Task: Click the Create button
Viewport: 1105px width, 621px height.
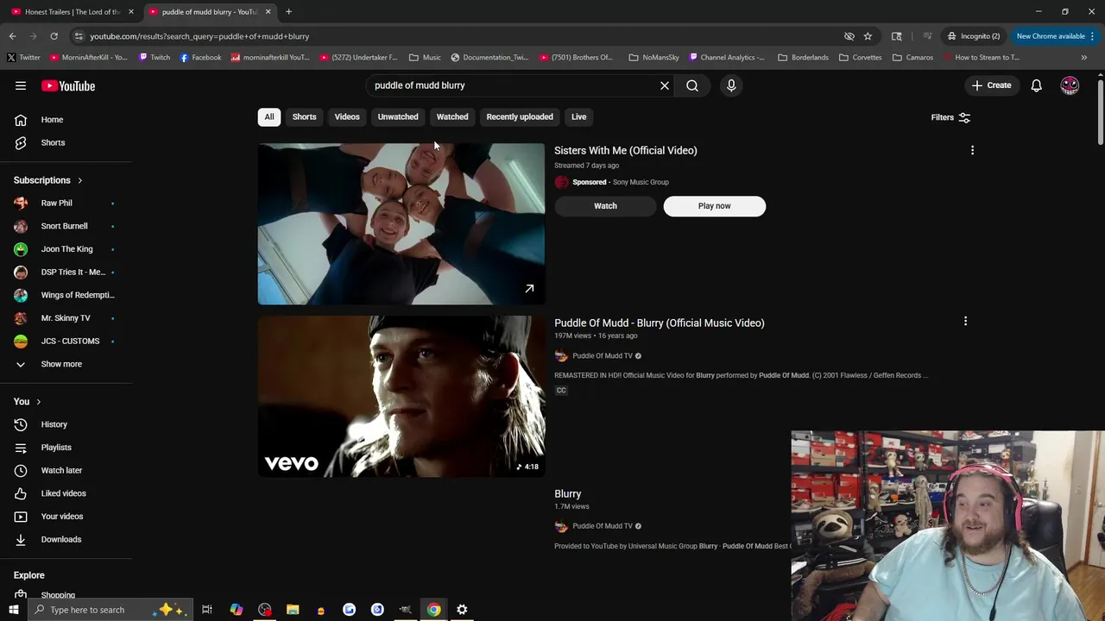Action: click(990, 85)
